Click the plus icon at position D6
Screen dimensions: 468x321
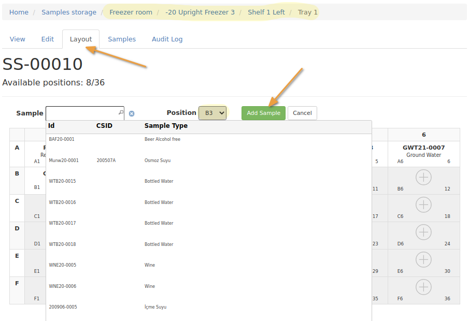pyautogui.click(x=423, y=232)
